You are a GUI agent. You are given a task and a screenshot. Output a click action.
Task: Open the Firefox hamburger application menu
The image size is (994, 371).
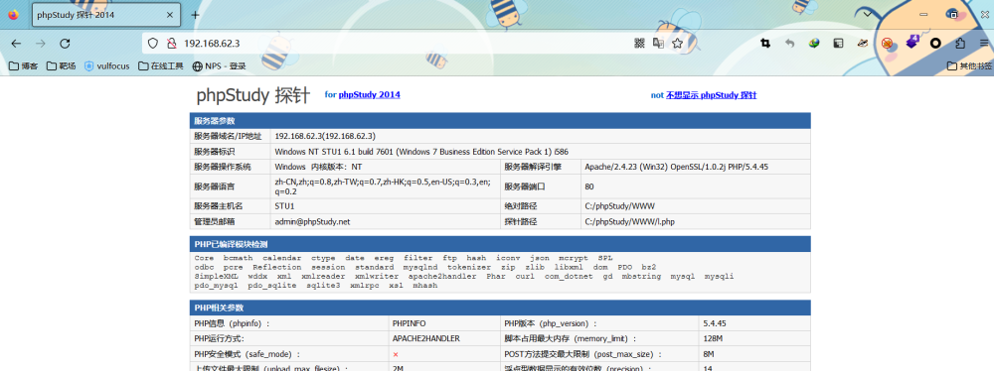point(983,43)
